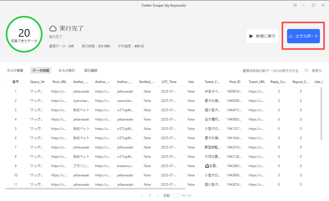Click the UTC_Time column header
This screenshot has width=329, height=201.
tap(169, 82)
